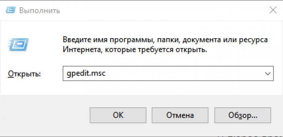283x137 pixels.
Task: Click gray footer area left of OK
Action: click(x=44, y=115)
